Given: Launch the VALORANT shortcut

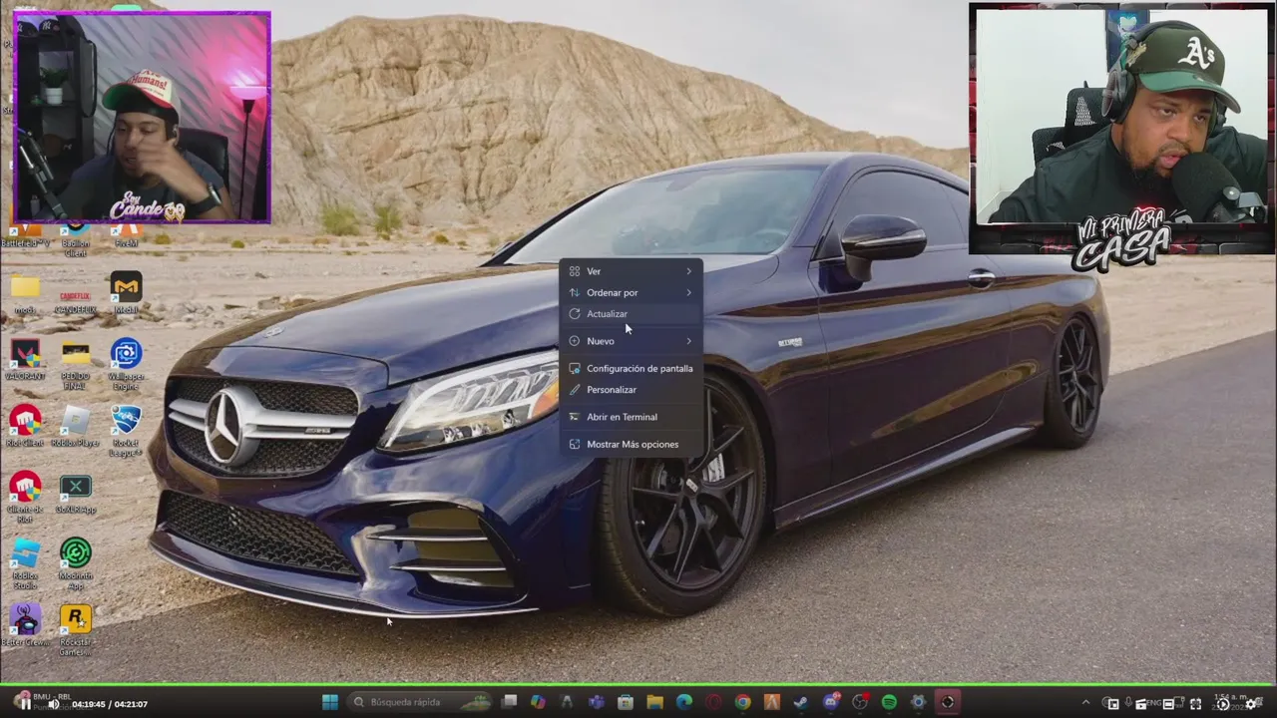Looking at the screenshot, I should click(x=25, y=359).
